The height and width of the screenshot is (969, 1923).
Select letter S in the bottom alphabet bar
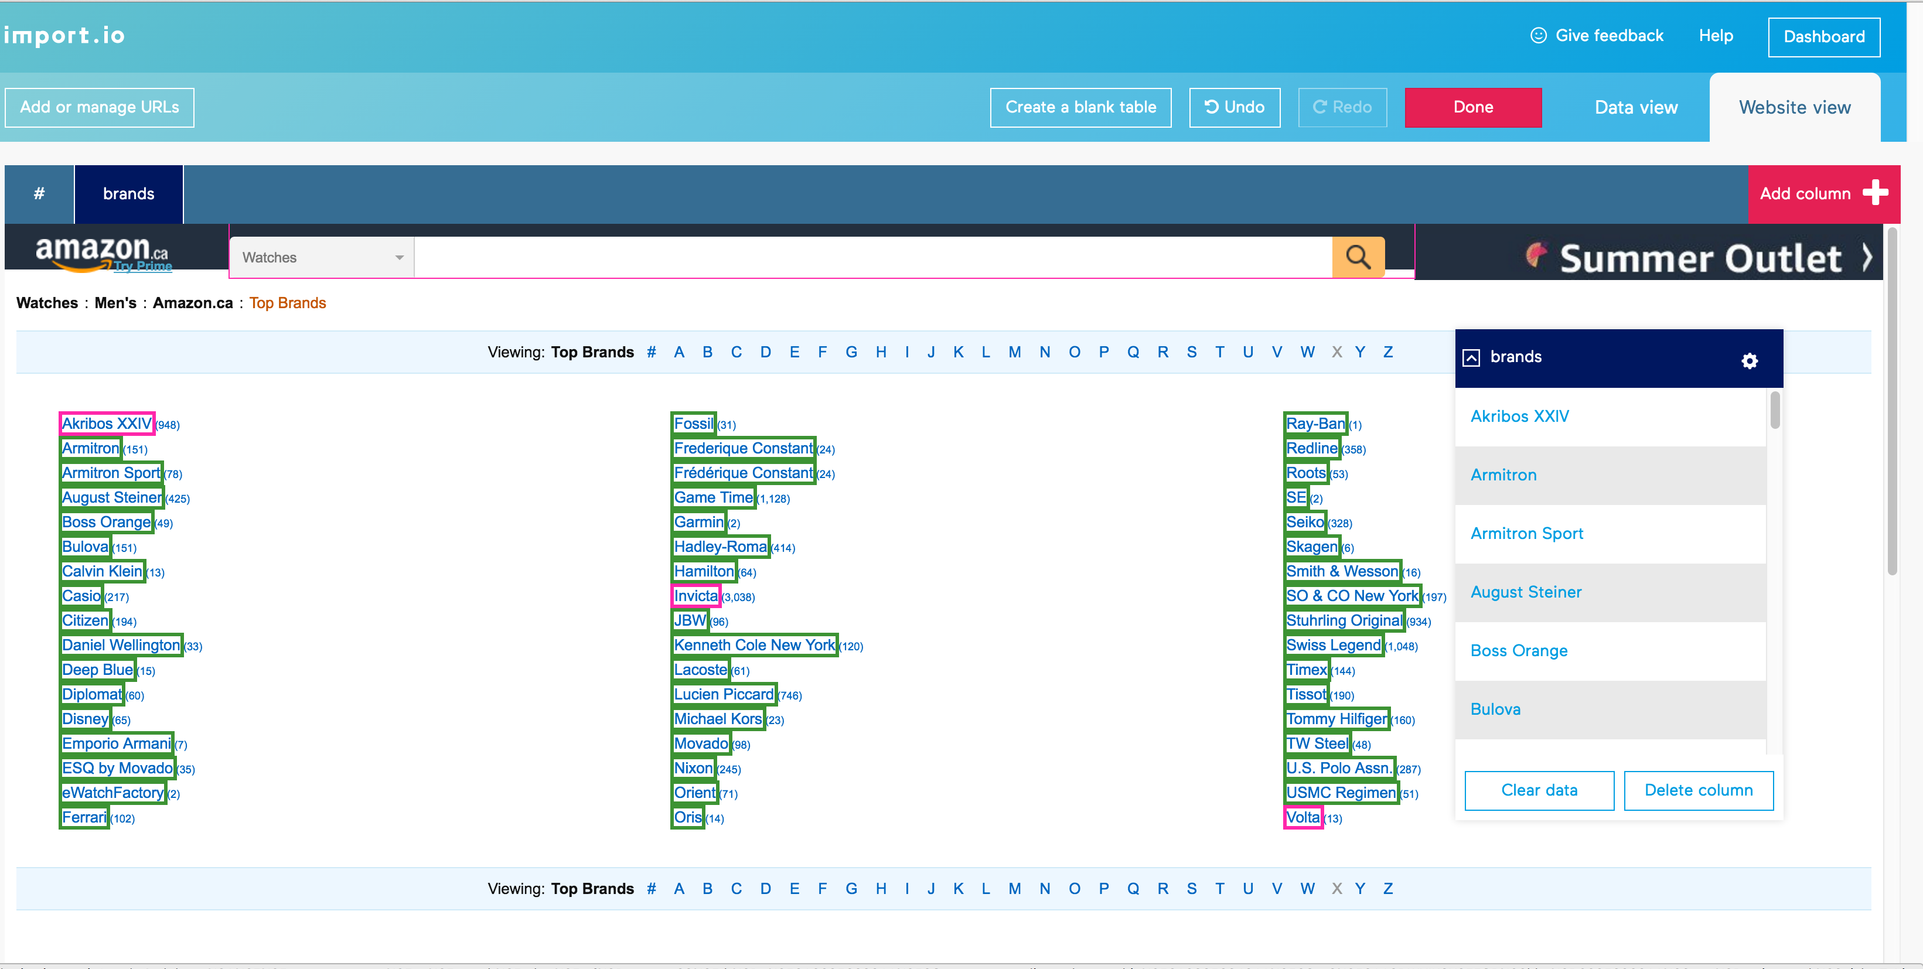tap(1191, 888)
